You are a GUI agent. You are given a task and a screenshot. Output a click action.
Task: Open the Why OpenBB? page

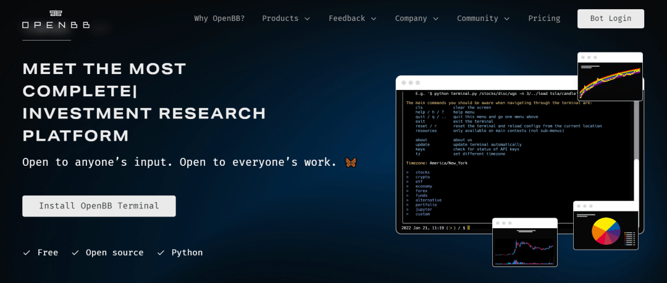tap(219, 18)
